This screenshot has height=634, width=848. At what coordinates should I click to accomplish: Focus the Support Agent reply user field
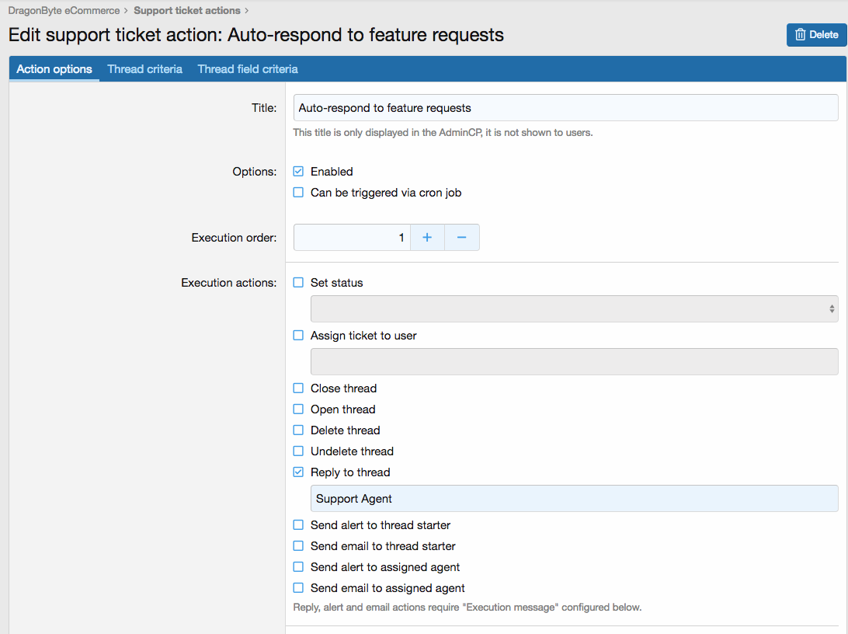coord(574,499)
